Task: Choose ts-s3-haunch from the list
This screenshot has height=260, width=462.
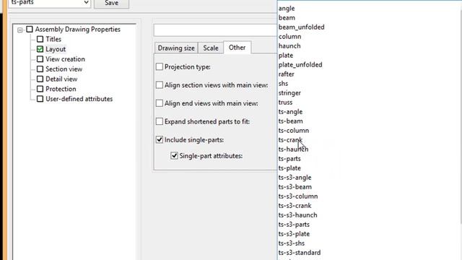Action: tap(298, 215)
